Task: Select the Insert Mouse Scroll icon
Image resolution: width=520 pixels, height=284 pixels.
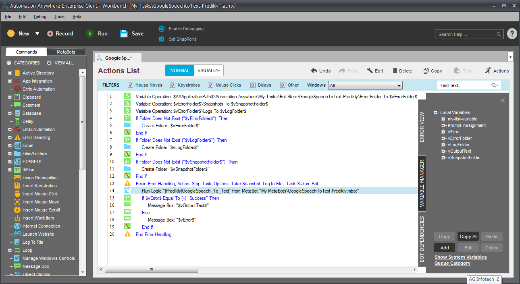Action: click(x=17, y=210)
